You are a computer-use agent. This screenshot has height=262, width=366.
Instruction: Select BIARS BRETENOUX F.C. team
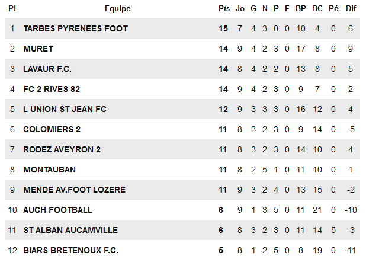pos(70,250)
